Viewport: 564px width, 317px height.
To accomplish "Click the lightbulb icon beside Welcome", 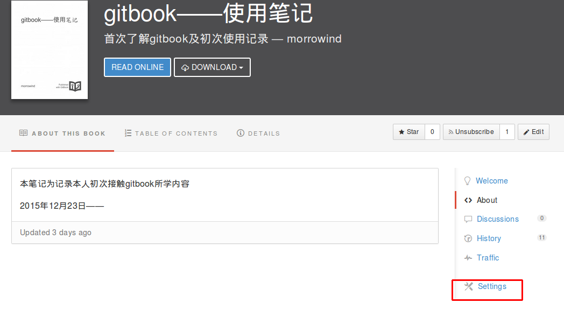I will coord(467,181).
